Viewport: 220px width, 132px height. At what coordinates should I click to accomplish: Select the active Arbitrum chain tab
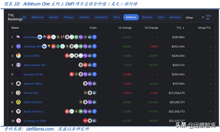[131, 17]
